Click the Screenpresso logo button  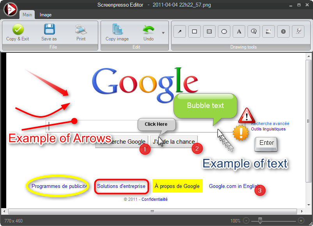(11, 9)
